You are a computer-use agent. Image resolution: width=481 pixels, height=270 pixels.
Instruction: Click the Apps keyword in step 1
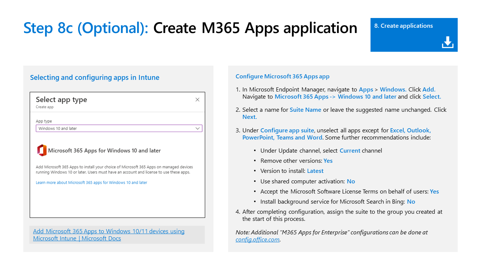click(366, 90)
